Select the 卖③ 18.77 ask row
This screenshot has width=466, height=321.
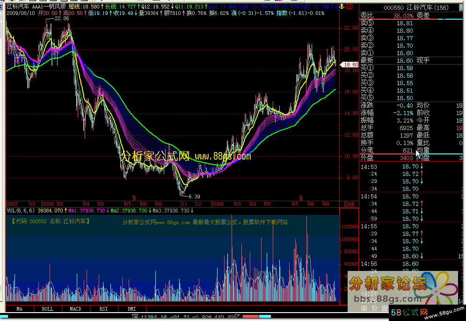[x=411, y=38]
